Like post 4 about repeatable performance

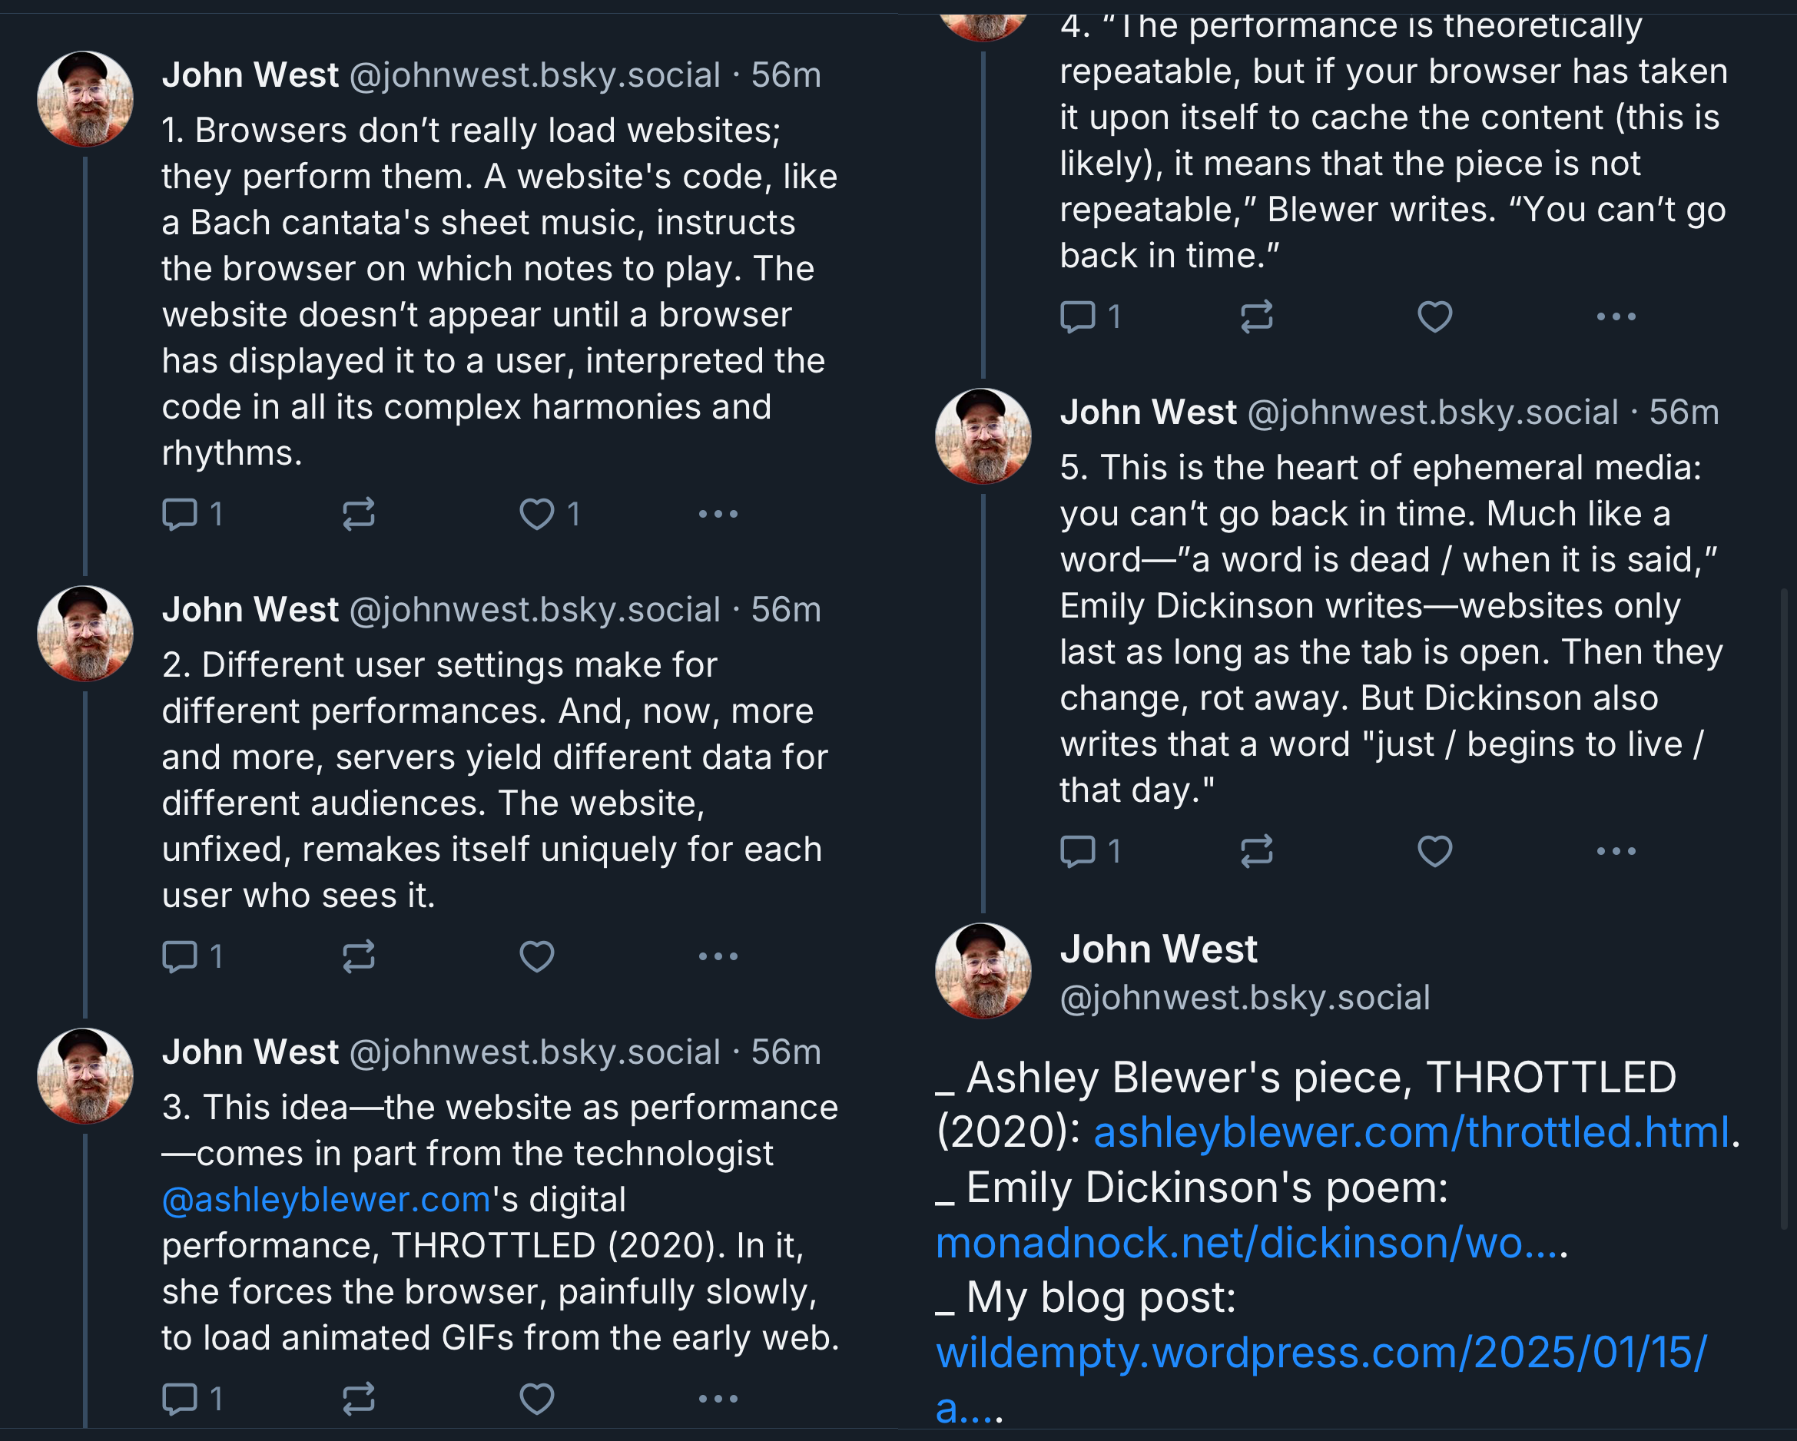[x=1434, y=316]
